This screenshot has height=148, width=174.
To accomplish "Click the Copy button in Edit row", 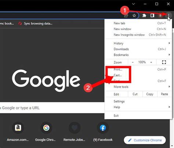I will point(150,94).
